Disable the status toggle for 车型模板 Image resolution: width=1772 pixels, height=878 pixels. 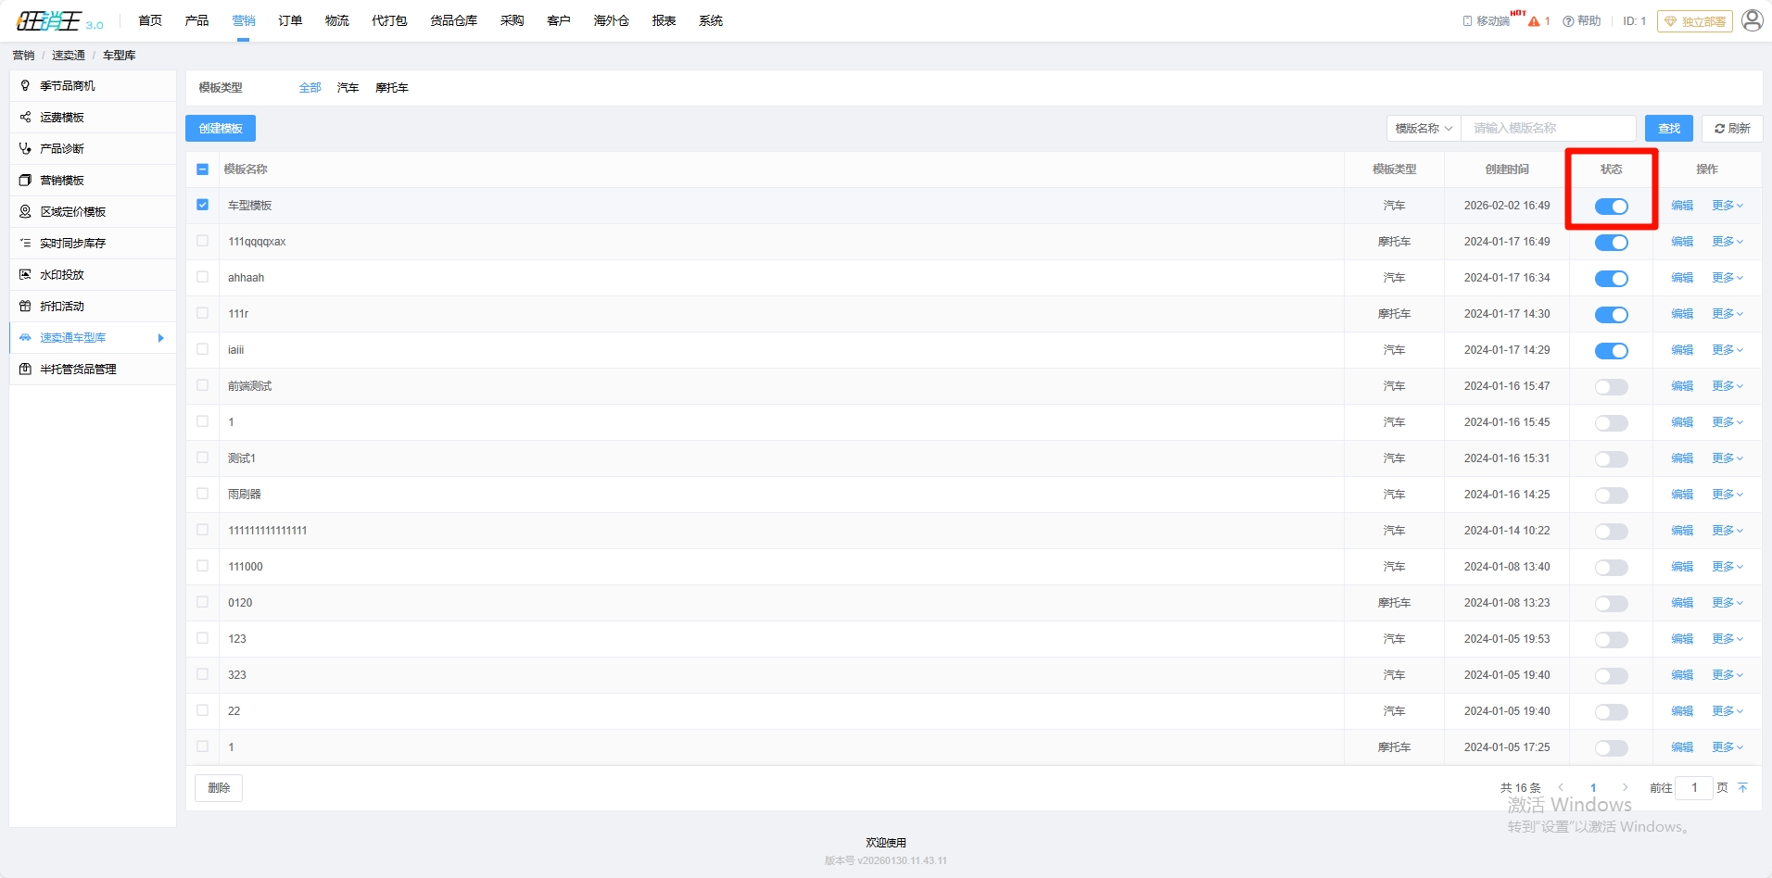point(1611,207)
